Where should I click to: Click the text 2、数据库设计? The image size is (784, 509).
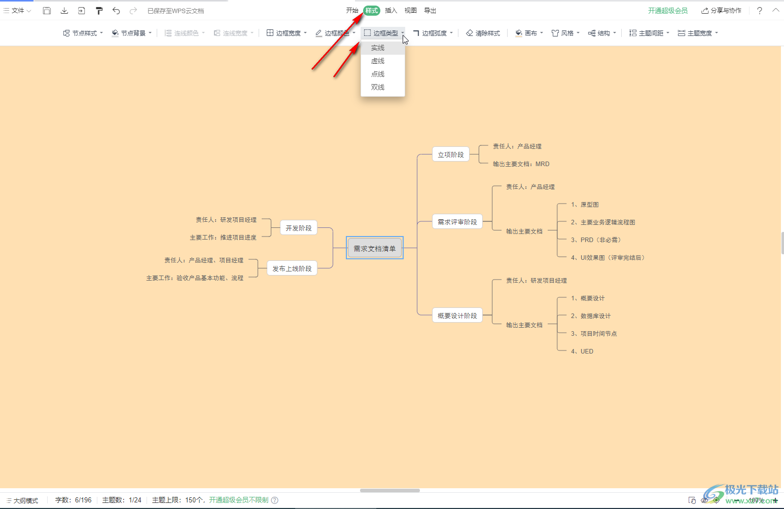point(591,316)
